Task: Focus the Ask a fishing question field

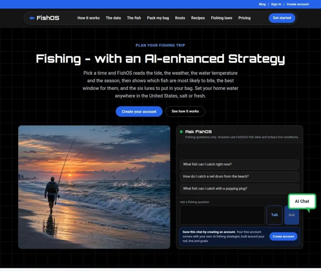Action: click(x=222, y=215)
